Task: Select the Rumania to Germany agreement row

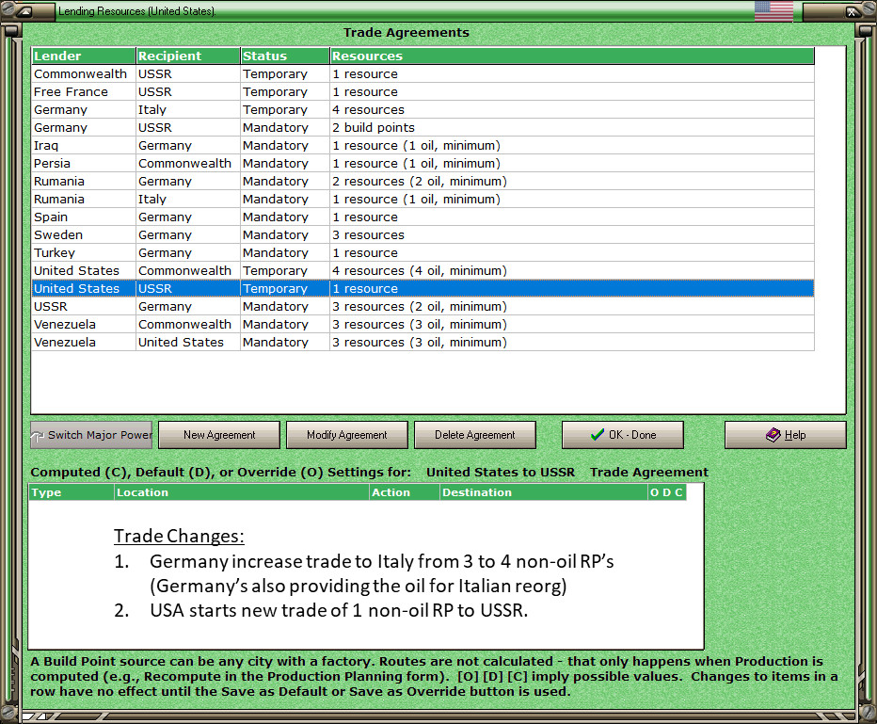Action: pyautogui.click(x=423, y=182)
